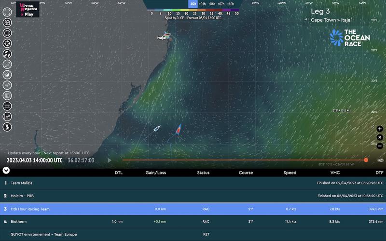This screenshot has width=386, height=241.
Task: Select the globe view icon
Action: [x=7, y=33]
